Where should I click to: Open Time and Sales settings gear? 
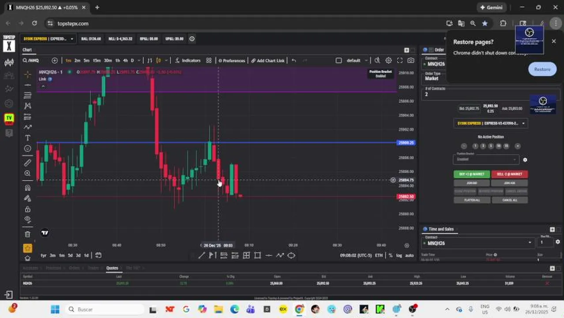(558, 242)
